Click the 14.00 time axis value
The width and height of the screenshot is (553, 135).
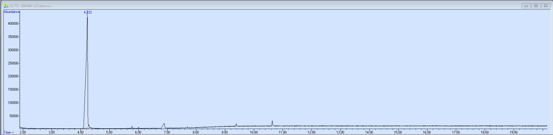(x=369, y=132)
